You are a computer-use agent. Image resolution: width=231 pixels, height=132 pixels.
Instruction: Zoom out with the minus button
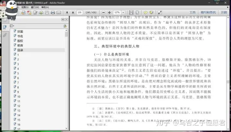click(x=104, y=13)
